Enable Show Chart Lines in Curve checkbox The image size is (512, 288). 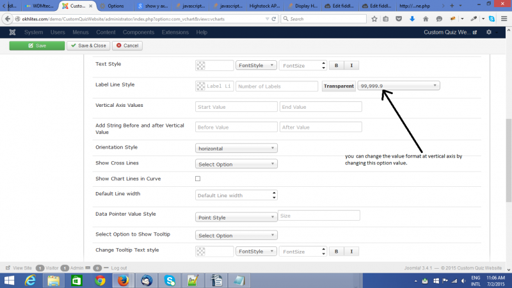[x=198, y=179]
